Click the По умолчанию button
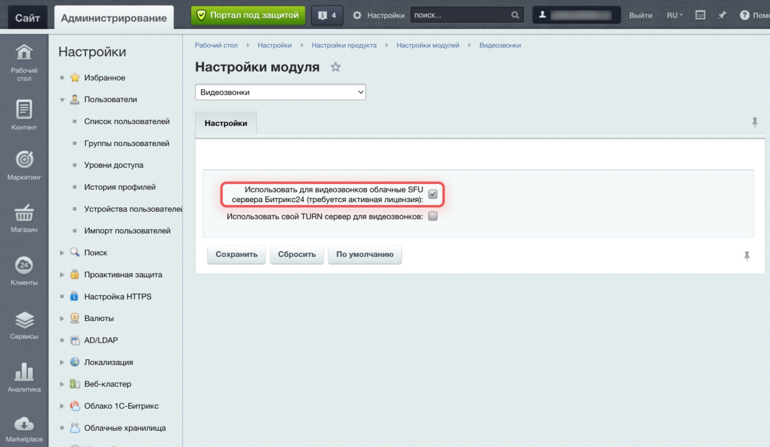The height and width of the screenshot is (447, 770). pyautogui.click(x=365, y=254)
